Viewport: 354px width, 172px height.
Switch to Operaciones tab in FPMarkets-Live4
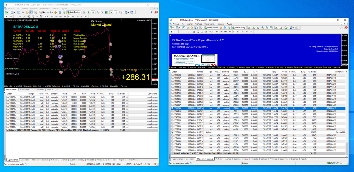pyautogui.click(x=178, y=159)
